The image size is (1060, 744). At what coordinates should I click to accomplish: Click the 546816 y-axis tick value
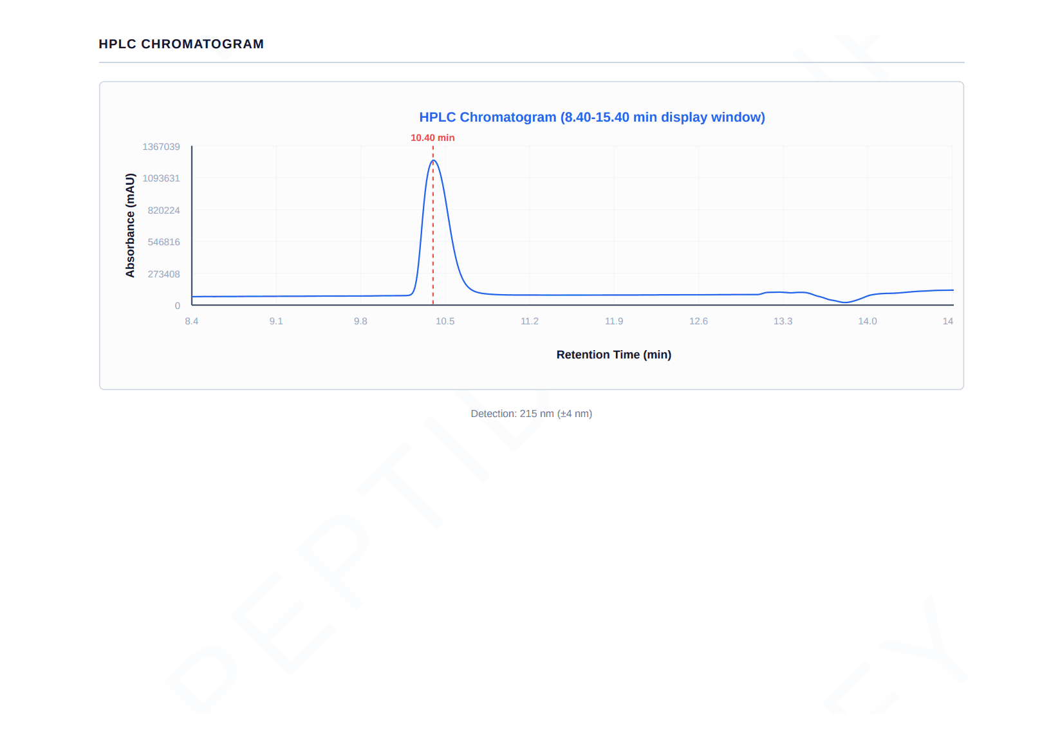tap(163, 242)
